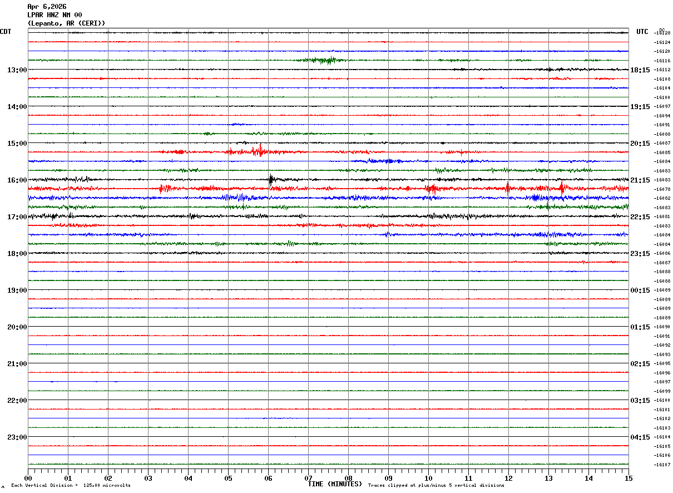The width and height of the screenshot is (673, 493).
Task: Select the 16:00 CDT time label
Action: pyautogui.click(x=17, y=180)
